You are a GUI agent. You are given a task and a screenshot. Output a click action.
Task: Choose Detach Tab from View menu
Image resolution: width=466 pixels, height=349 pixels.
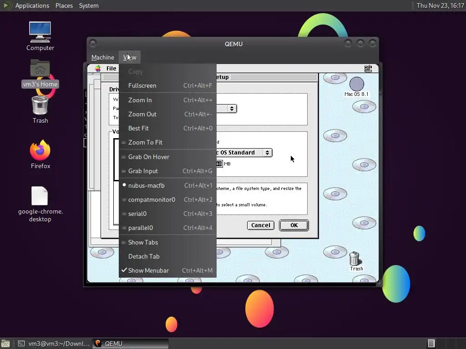pyautogui.click(x=167, y=256)
